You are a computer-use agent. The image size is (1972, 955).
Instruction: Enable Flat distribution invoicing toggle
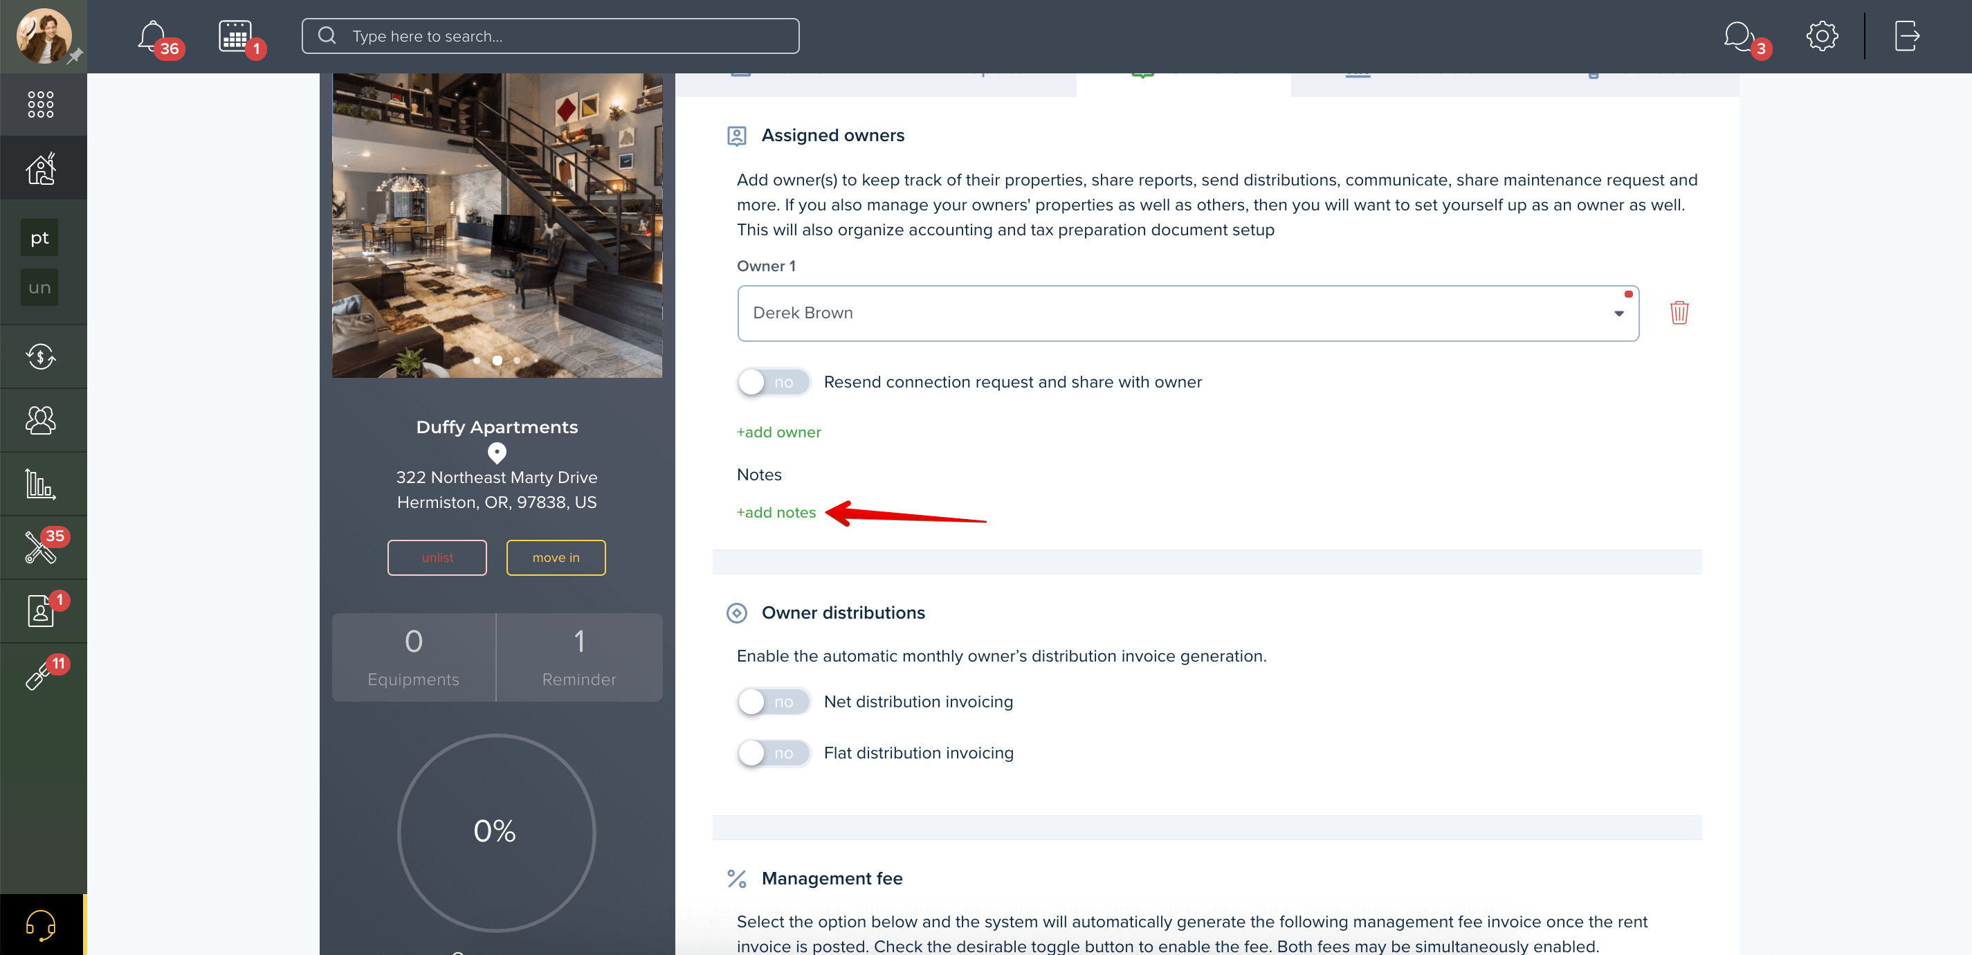773,753
